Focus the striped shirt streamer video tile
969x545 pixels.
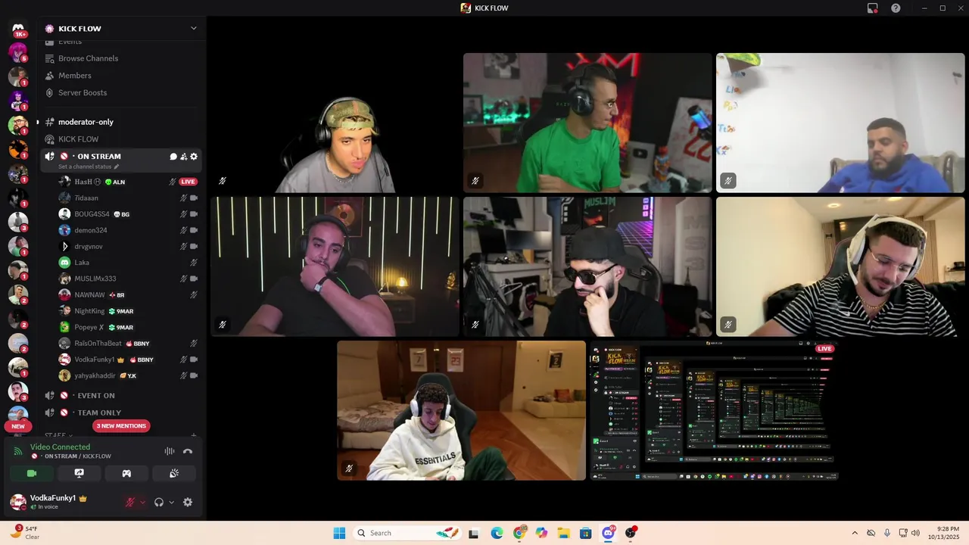840,266
